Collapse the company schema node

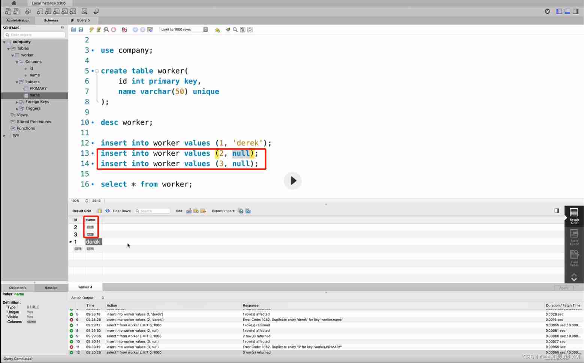pyautogui.click(x=4, y=42)
